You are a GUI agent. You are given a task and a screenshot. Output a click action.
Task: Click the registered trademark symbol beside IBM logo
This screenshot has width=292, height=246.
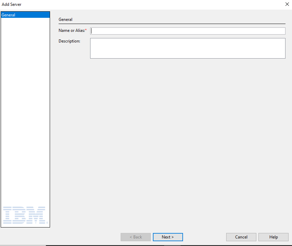[47, 223]
